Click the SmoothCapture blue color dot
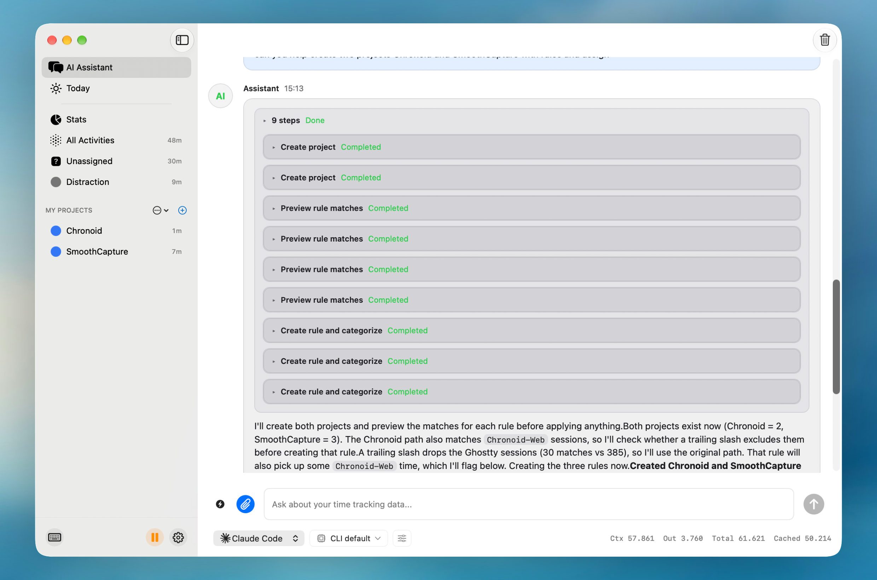Image resolution: width=877 pixels, height=580 pixels. click(56, 252)
